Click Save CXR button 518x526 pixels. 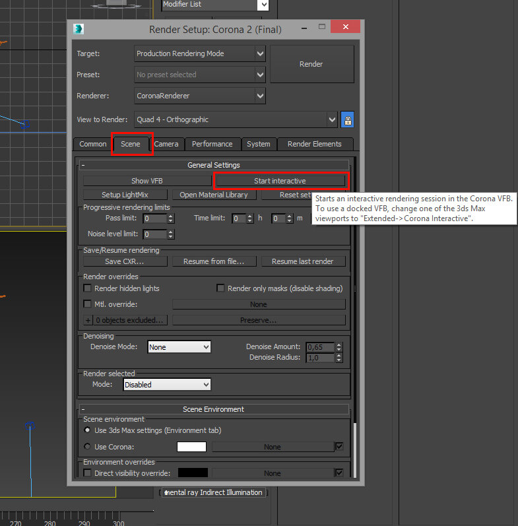click(125, 261)
